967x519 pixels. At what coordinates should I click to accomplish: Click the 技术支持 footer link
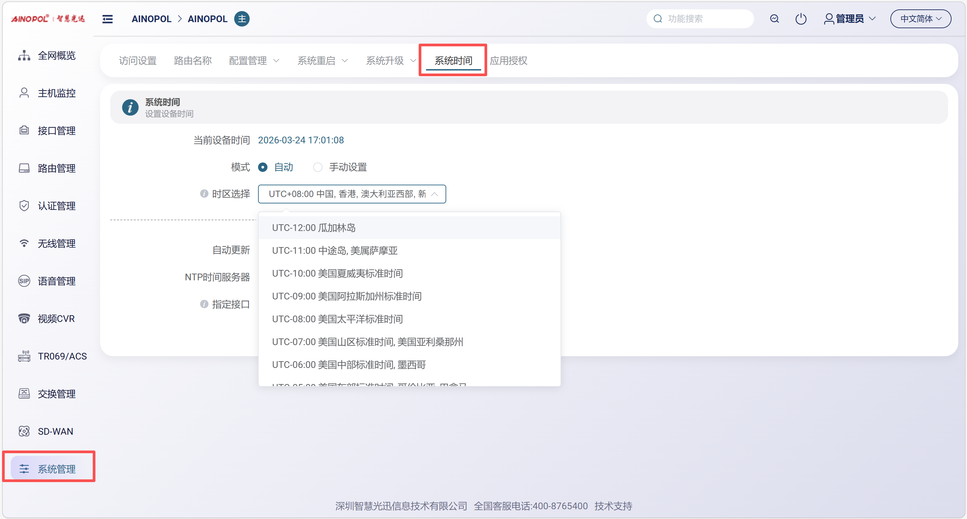[x=613, y=506]
